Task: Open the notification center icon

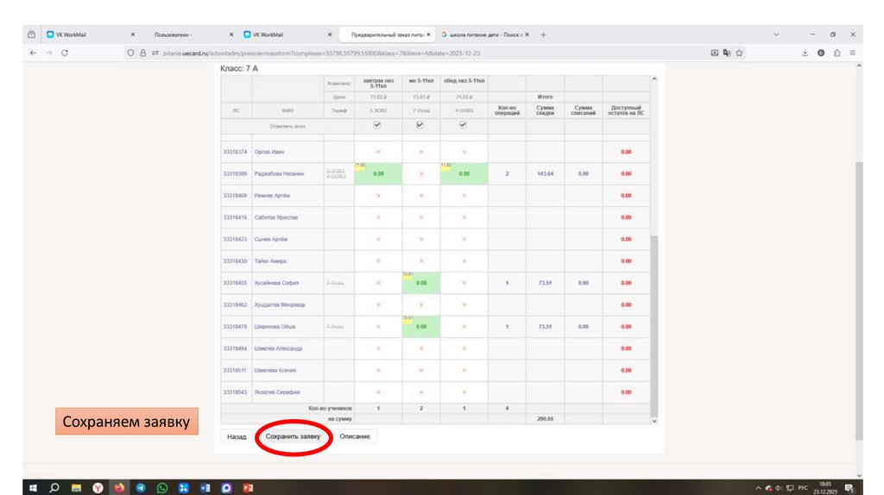Action: [x=849, y=488]
